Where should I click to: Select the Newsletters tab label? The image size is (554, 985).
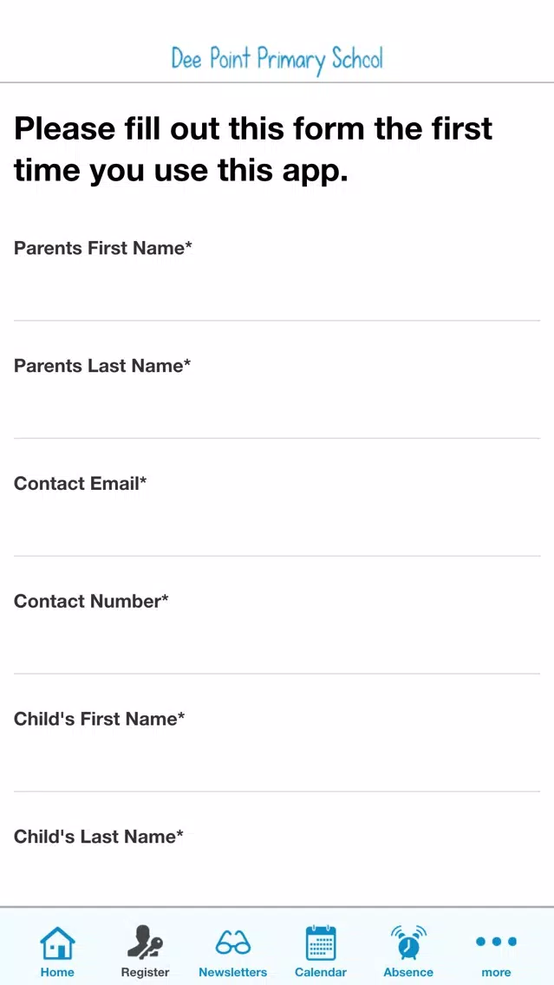click(233, 973)
